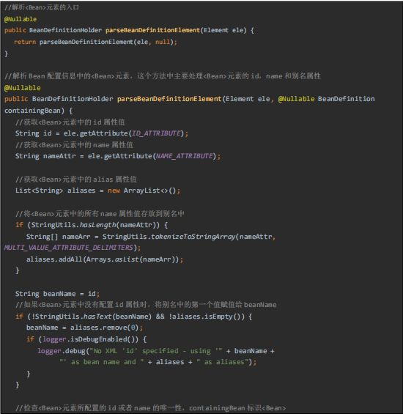The image size is (403, 414).
Task: Click string 'No XML 'id' specified - using'
Action: (156, 351)
